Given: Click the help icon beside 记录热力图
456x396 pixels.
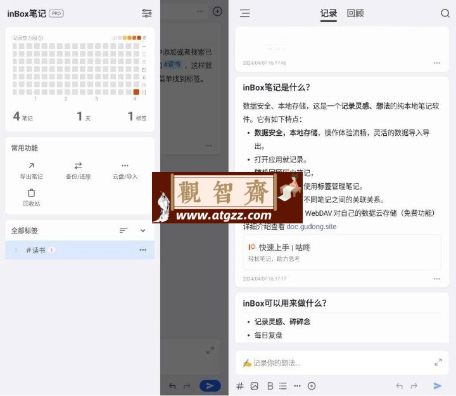Looking at the screenshot, I should coord(41,38).
